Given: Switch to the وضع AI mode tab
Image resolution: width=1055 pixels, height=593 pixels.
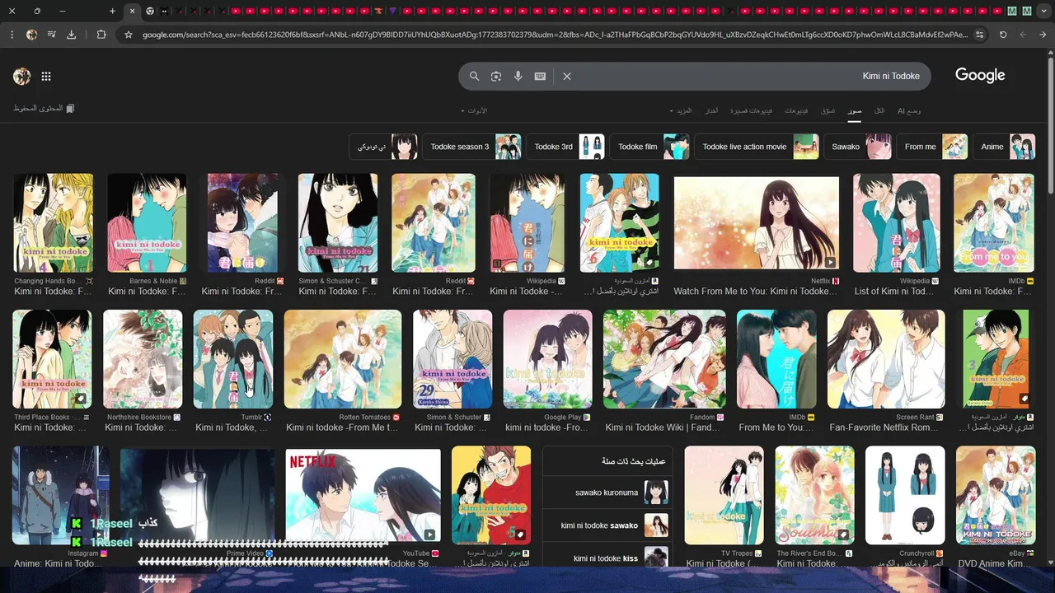Looking at the screenshot, I should click(x=908, y=110).
